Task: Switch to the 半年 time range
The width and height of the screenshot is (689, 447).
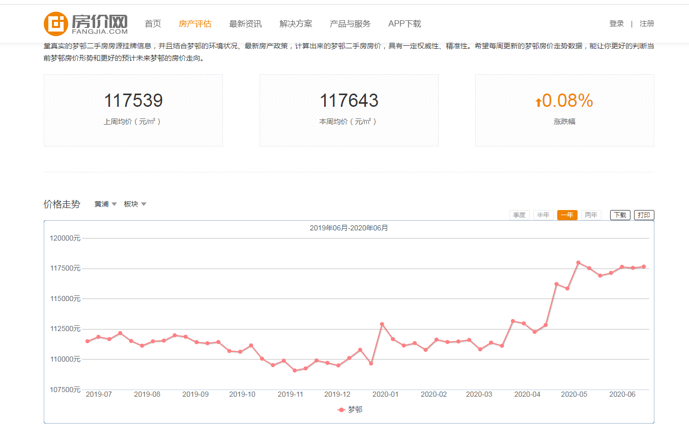Action: point(543,215)
